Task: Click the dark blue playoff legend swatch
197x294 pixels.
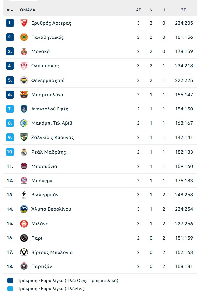Action: click(x=10, y=281)
